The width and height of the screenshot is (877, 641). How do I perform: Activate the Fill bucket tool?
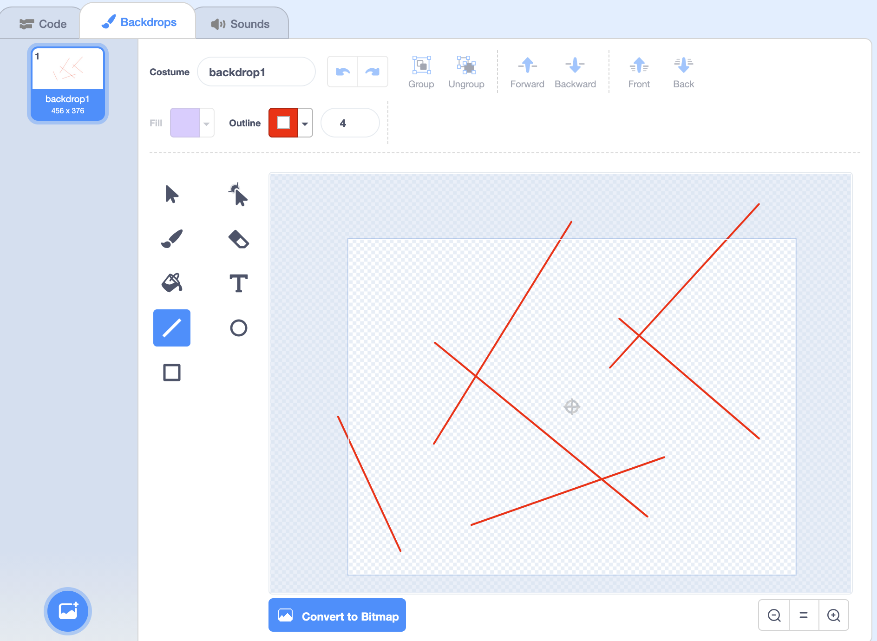point(171,283)
